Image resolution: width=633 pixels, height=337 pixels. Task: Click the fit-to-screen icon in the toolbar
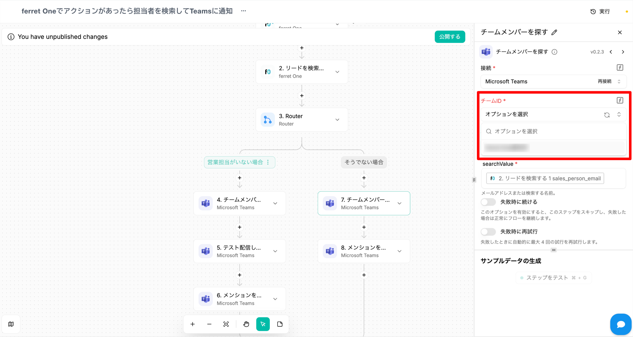[x=226, y=324]
